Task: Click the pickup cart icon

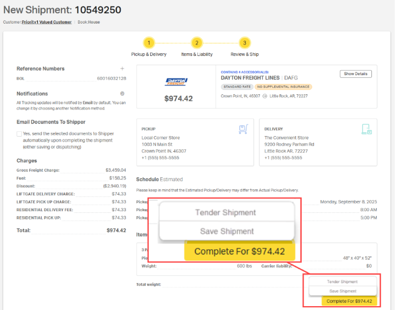Action: [x=243, y=129]
